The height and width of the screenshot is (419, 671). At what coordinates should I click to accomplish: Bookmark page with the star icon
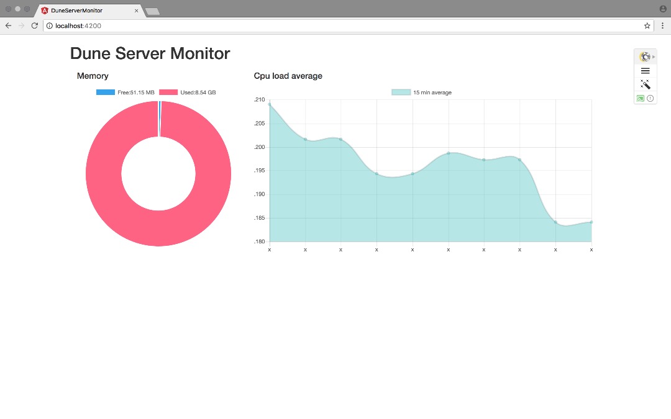tap(647, 25)
